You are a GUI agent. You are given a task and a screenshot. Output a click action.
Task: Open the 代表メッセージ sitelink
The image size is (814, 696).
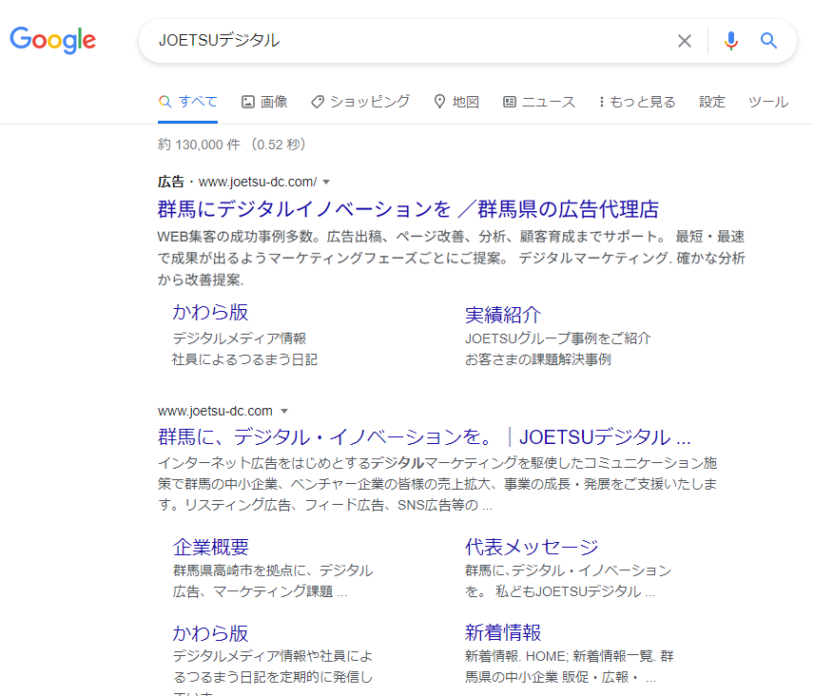pos(532,547)
